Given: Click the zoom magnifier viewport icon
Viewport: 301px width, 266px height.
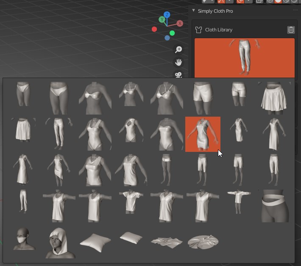Looking at the screenshot, I should coord(178,50).
